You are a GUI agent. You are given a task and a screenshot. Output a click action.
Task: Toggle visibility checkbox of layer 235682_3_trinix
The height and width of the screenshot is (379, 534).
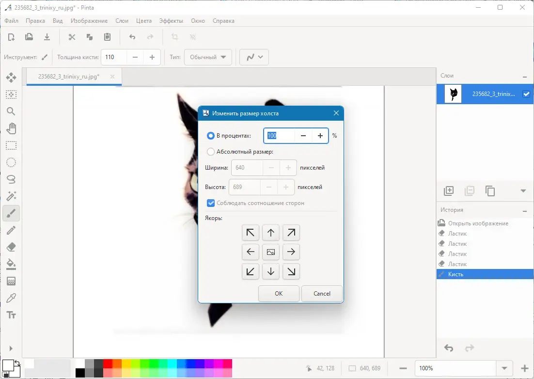click(526, 94)
